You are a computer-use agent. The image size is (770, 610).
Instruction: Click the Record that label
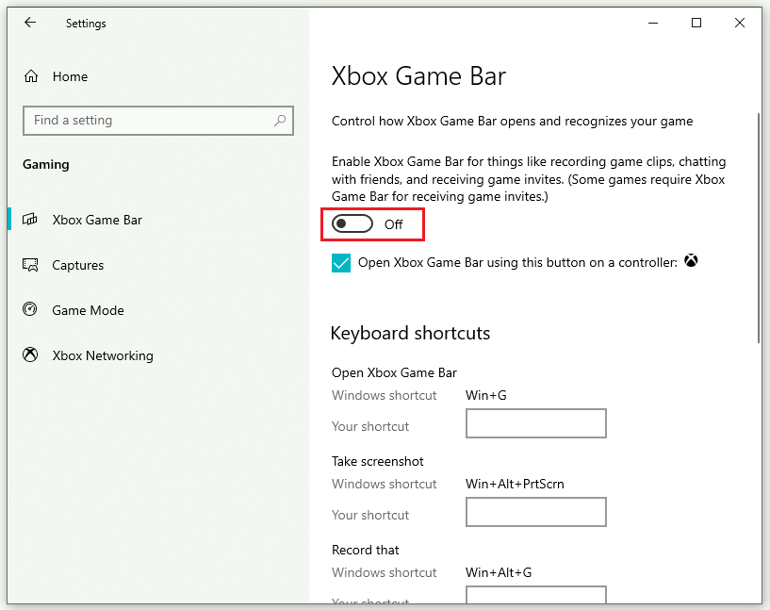point(365,550)
